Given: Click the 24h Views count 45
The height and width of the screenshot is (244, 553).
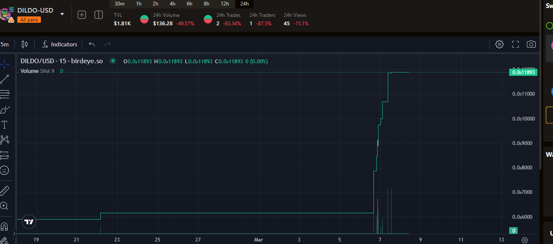Looking at the screenshot, I should [287, 24].
